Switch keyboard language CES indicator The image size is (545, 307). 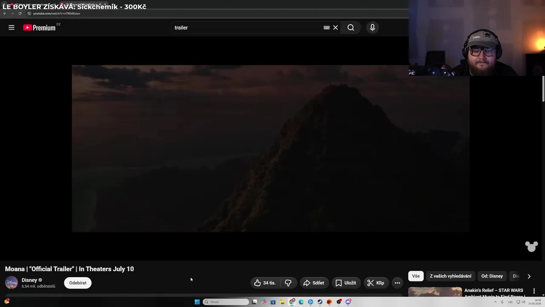click(510, 302)
